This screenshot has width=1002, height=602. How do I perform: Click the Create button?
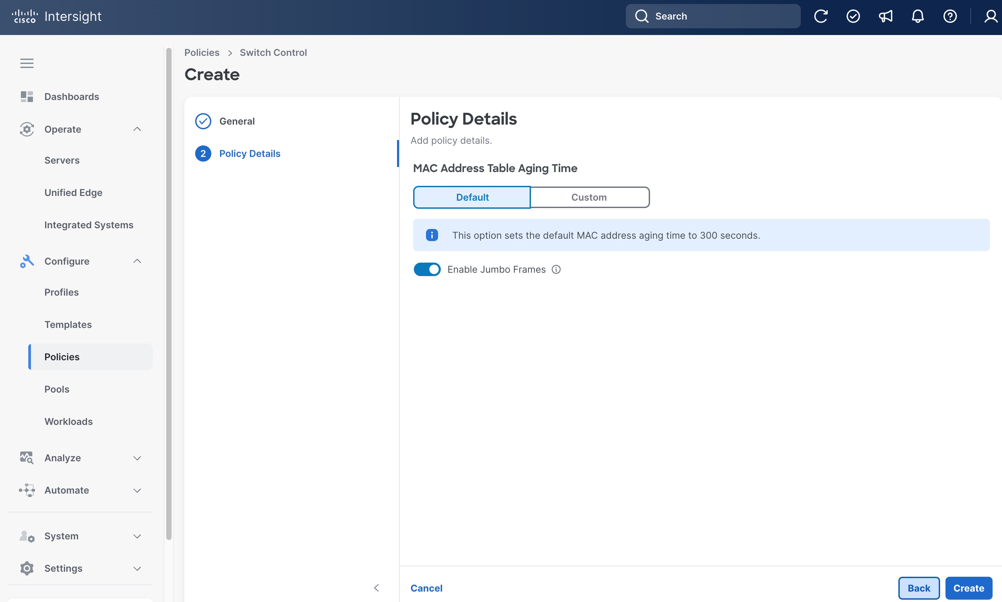[x=969, y=588]
